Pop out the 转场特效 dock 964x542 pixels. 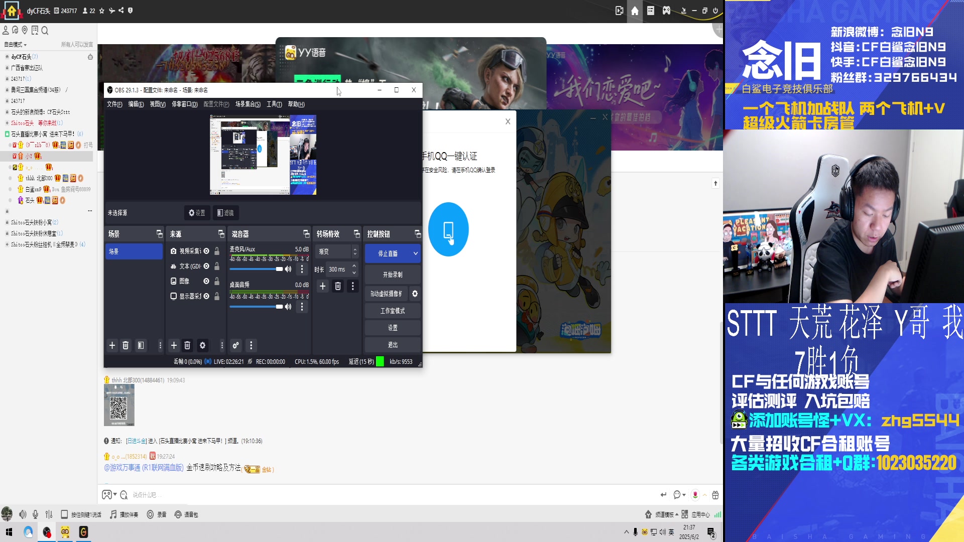357,234
